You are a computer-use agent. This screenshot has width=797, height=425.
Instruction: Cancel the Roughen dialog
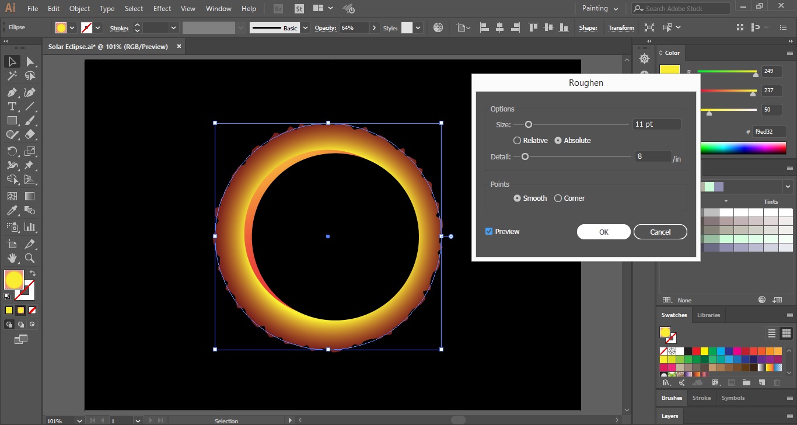coord(660,232)
